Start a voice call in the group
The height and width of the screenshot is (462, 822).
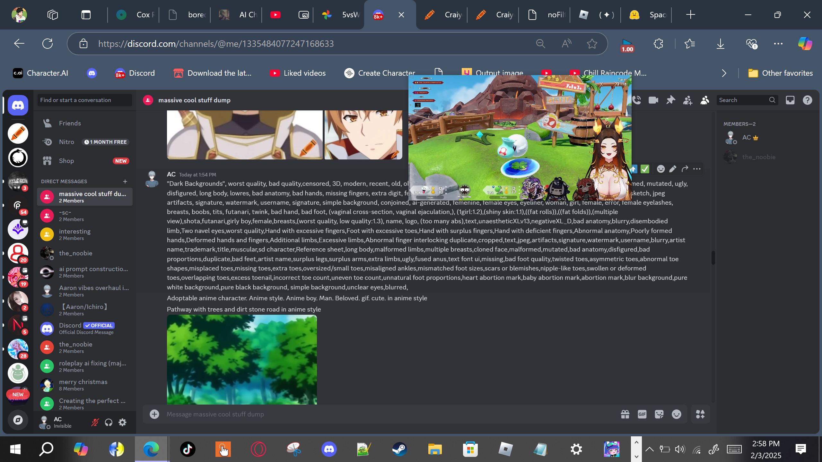(x=637, y=100)
